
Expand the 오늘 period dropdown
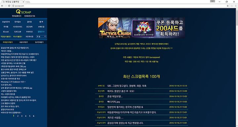(x=41, y=37)
